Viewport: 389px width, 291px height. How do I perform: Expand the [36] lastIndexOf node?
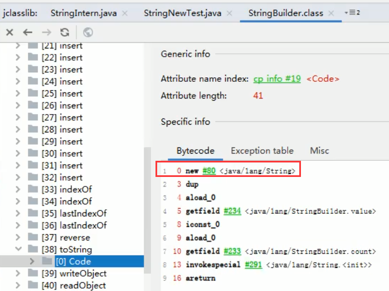point(18,225)
